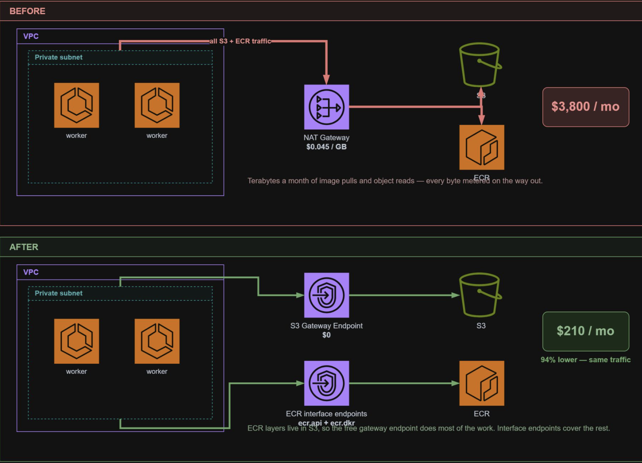The image size is (642, 463).
Task: Click the left worker icon in AFTER section
Action: tap(77, 341)
